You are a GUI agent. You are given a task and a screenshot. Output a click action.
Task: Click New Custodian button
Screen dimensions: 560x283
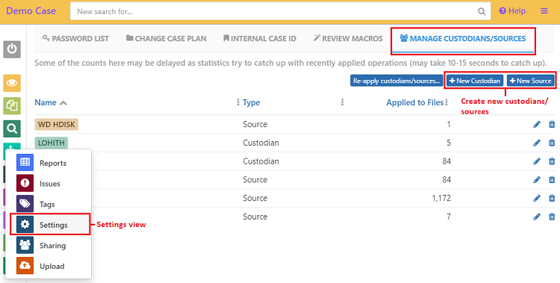tap(475, 81)
